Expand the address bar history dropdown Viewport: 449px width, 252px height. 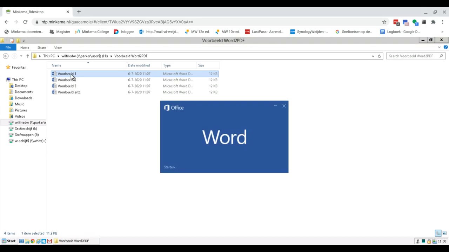point(373,56)
